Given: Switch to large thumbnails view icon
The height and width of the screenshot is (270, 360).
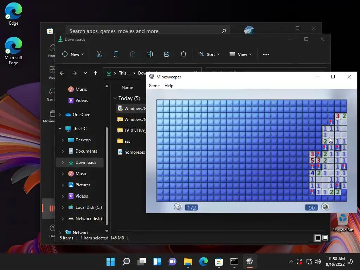Looking at the screenshot, I should [x=325, y=238].
